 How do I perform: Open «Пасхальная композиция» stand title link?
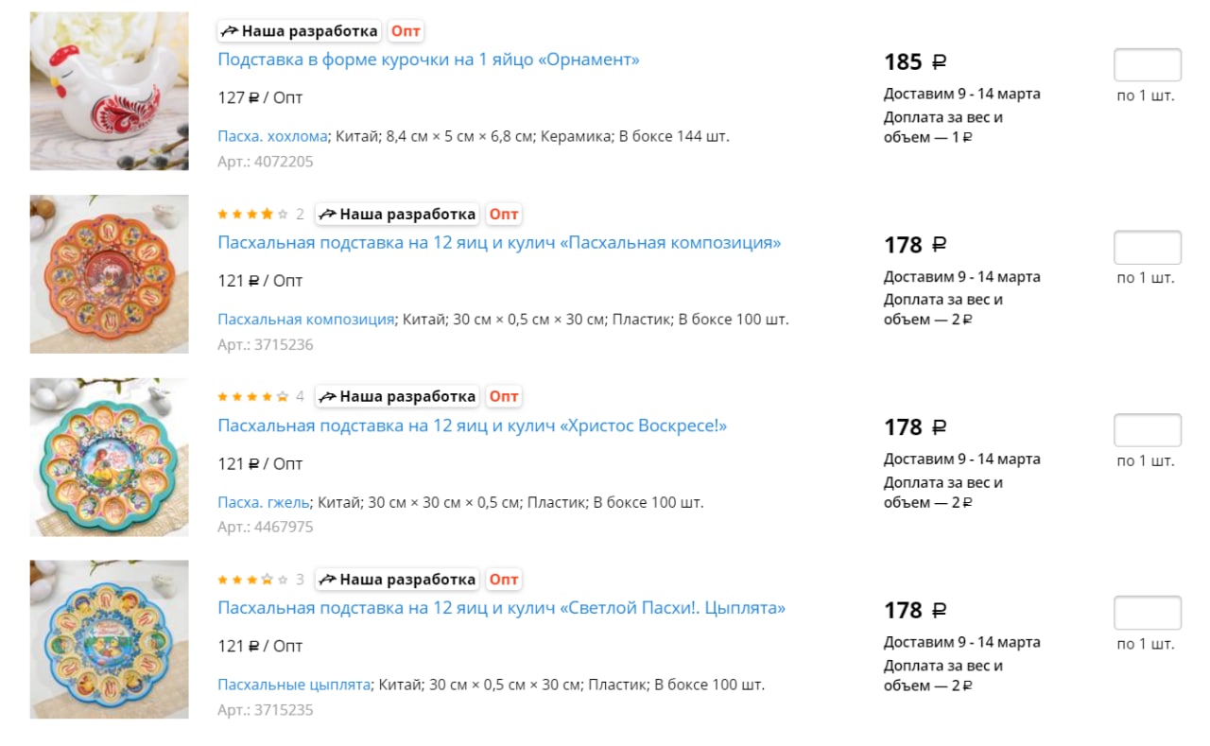pyautogui.click(x=499, y=243)
